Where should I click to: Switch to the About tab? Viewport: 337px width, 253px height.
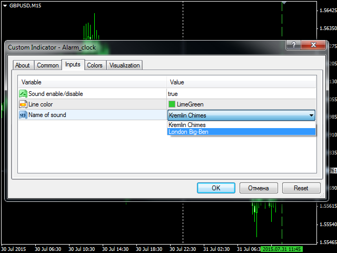click(x=23, y=65)
